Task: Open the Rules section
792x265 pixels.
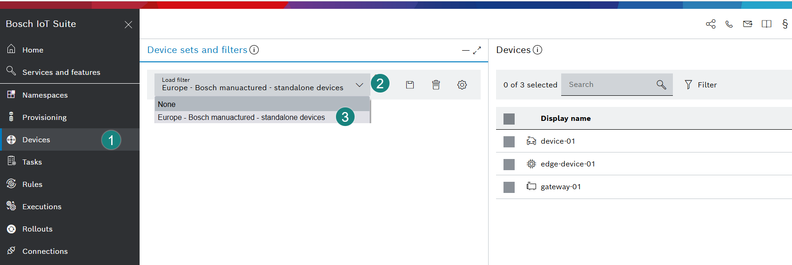Action: pos(70,184)
